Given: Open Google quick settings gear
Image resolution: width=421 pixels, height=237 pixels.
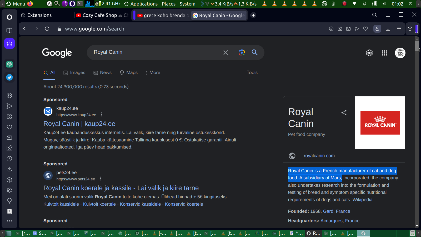Looking at the screenshot, I should pos(369,53).
